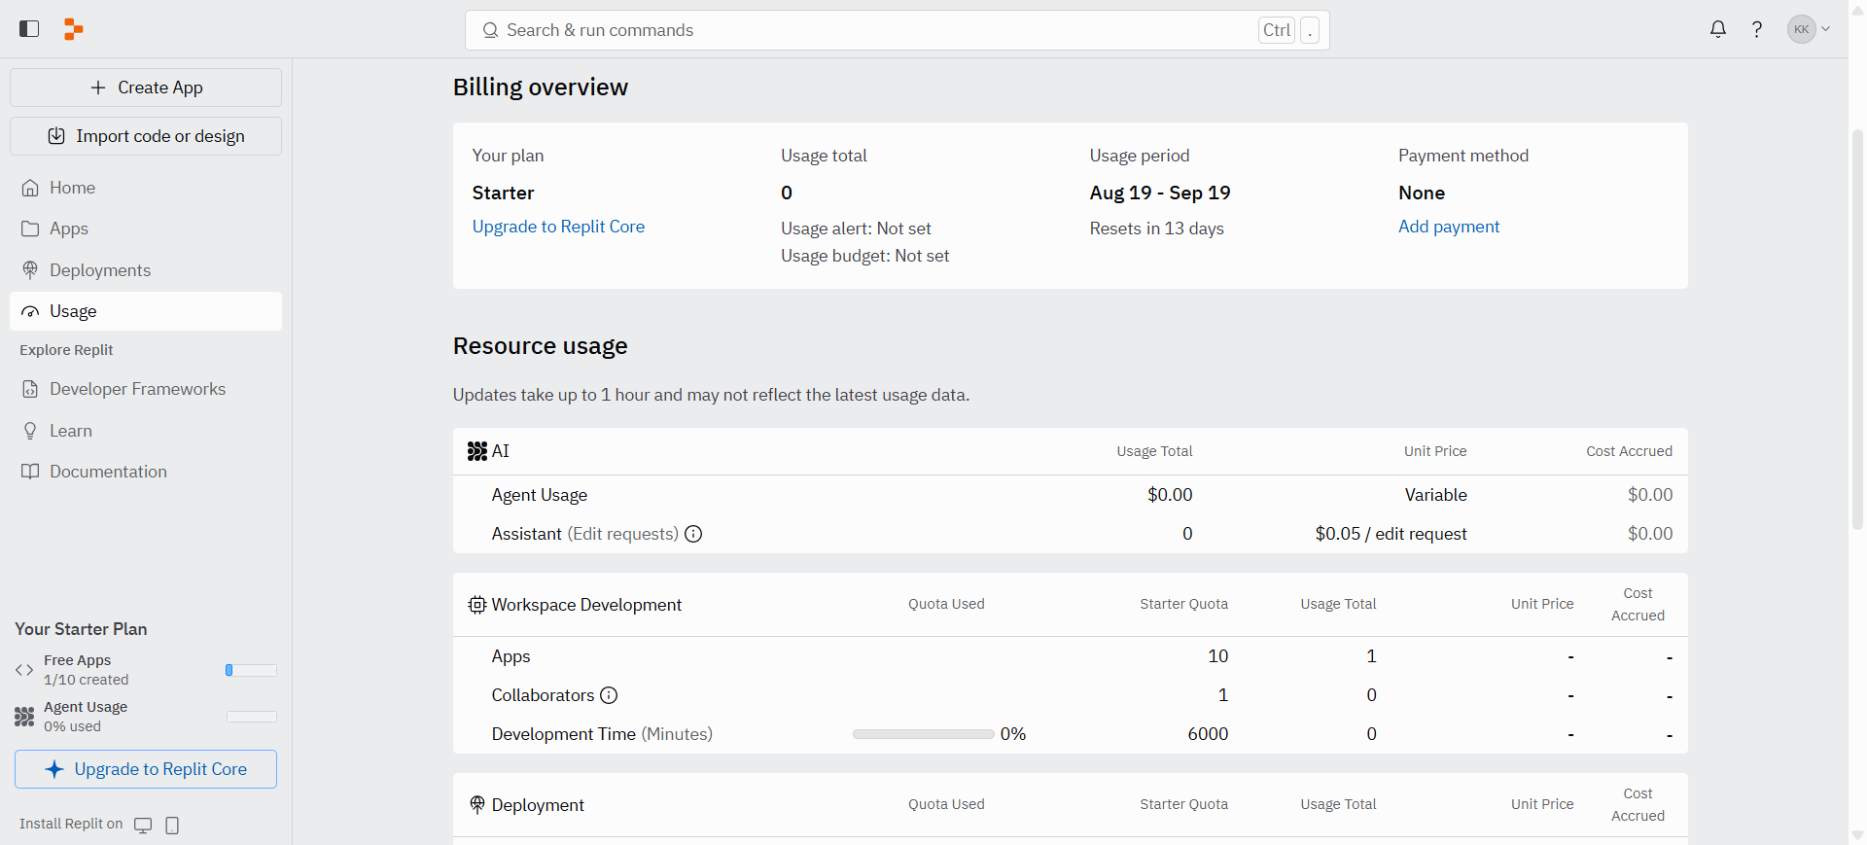Image resolution: width=1867 pixels, height=845 pixels.
Task: Click the "Aug 19 - Sep 19" usage period
Action: pos(1160,193)
